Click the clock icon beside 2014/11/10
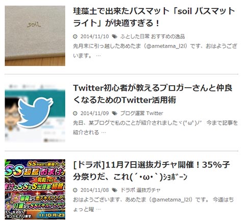The height and width of the screenshot is (224, 245). coord(75,36)
